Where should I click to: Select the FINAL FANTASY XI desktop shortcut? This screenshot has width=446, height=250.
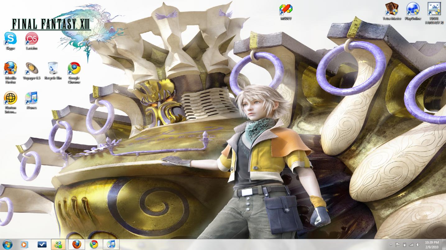tap(434, 13)
